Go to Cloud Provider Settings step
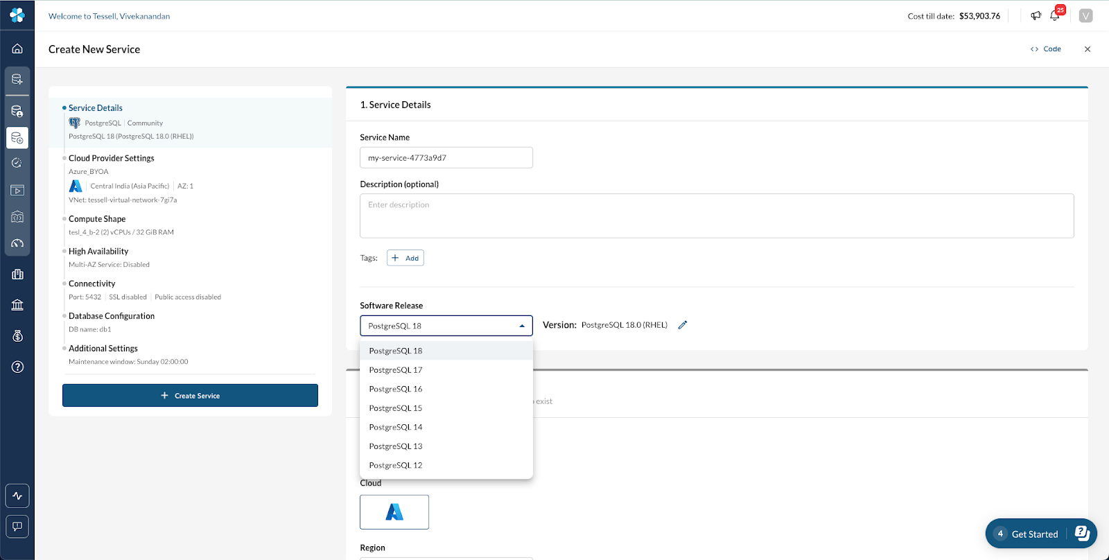 (x=112, y=158)
